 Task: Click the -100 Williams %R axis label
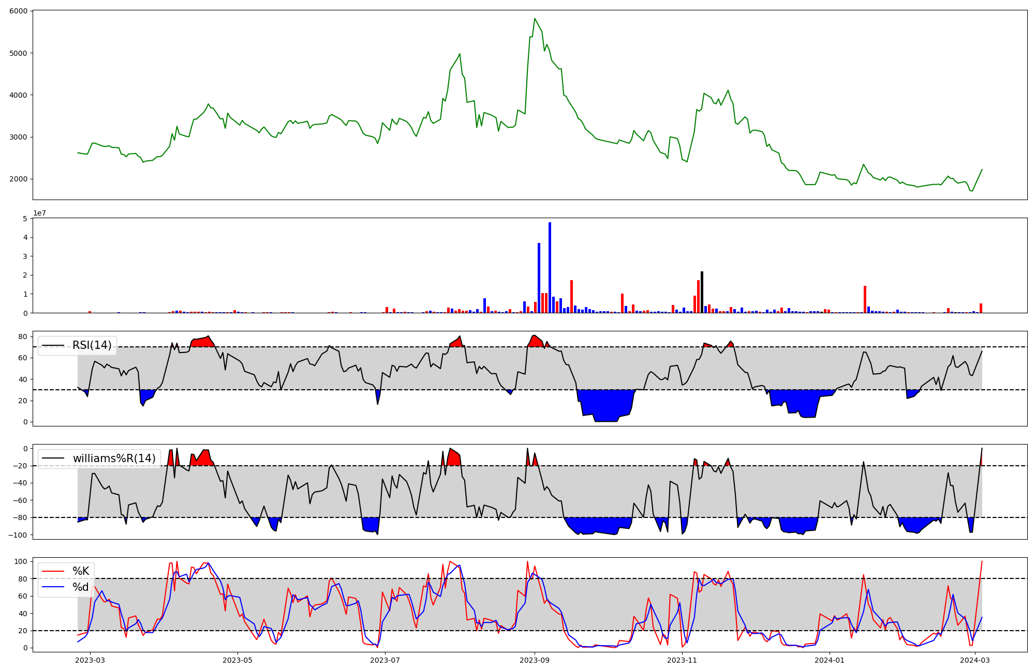tap(18, 534)
